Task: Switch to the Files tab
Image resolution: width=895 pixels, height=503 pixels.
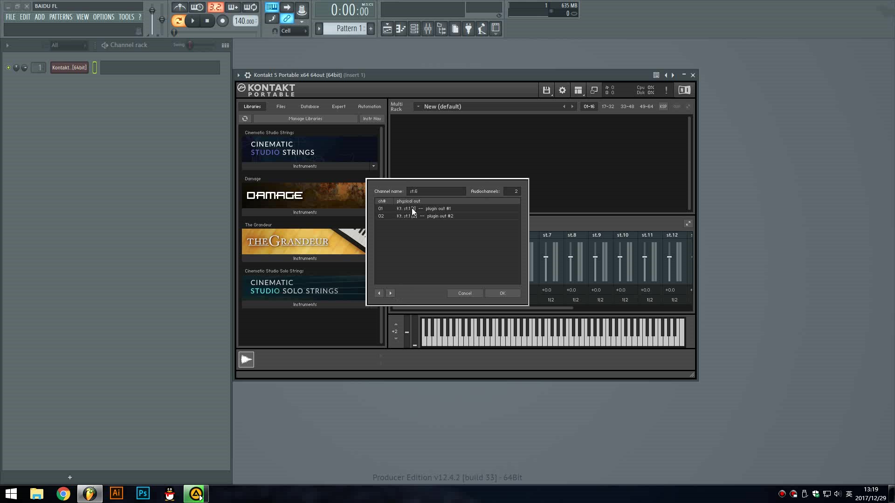Action: 281,107
